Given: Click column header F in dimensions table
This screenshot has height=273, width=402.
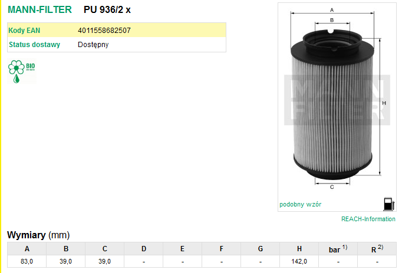Looking at the screenshot, I should point(221,249).
